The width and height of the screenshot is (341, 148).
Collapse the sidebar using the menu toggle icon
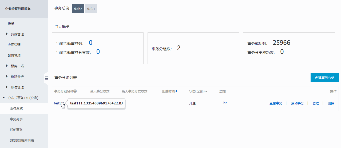point(46,78)
